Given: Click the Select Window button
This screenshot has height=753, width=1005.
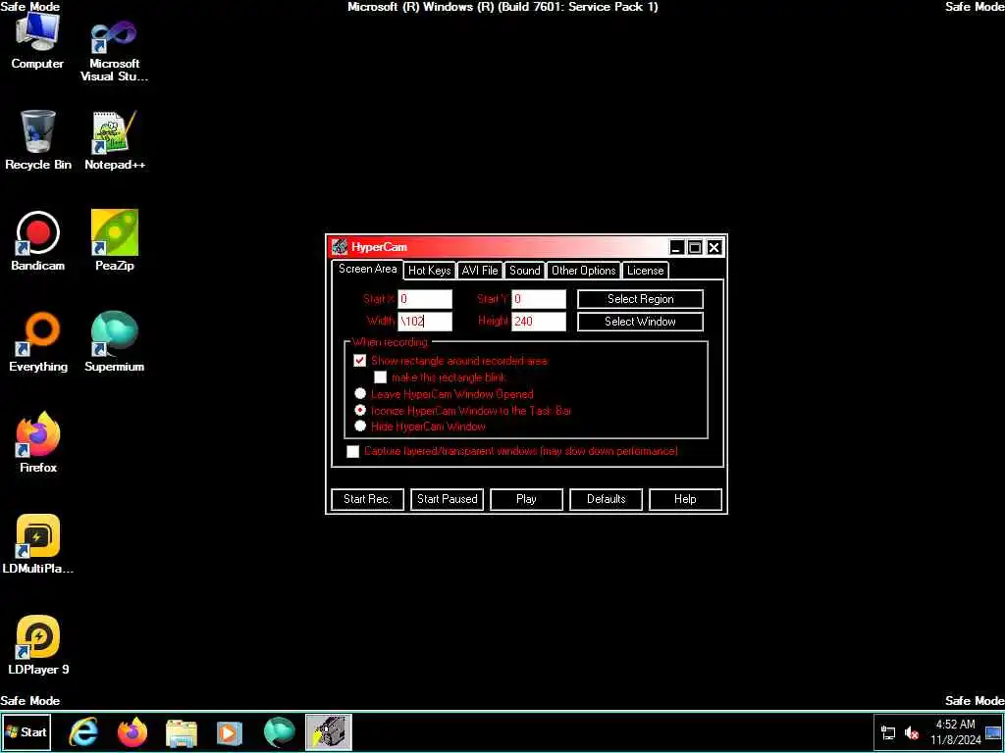Looking at the screenshot, I should (x=640, y=322).
